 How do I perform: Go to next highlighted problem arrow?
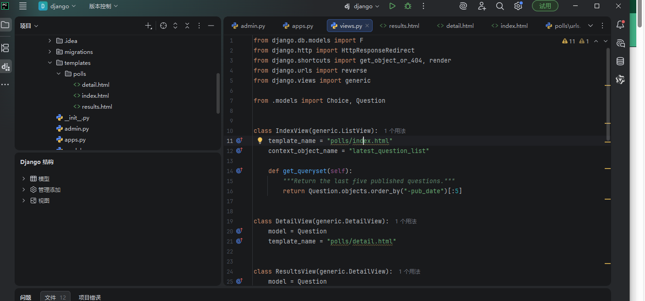(606, 41)
